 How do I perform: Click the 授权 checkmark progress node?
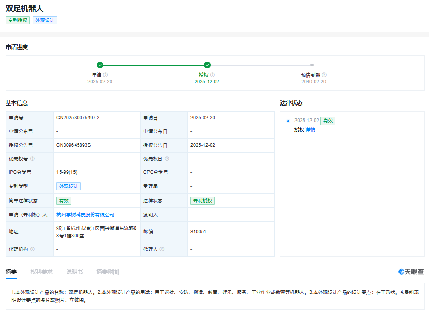(x=207, y=65)
